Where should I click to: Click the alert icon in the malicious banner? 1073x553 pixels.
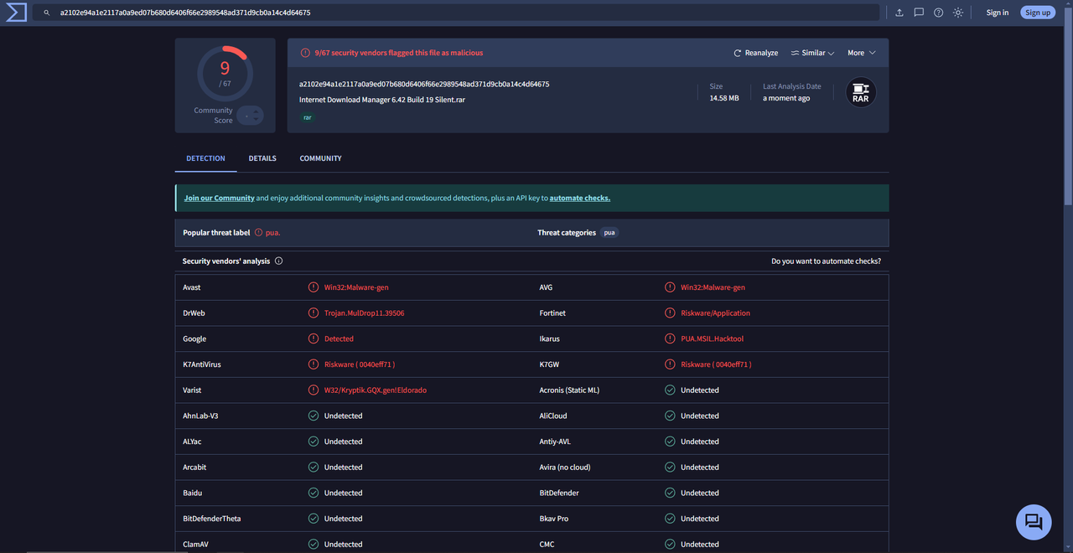pos(305,53)
